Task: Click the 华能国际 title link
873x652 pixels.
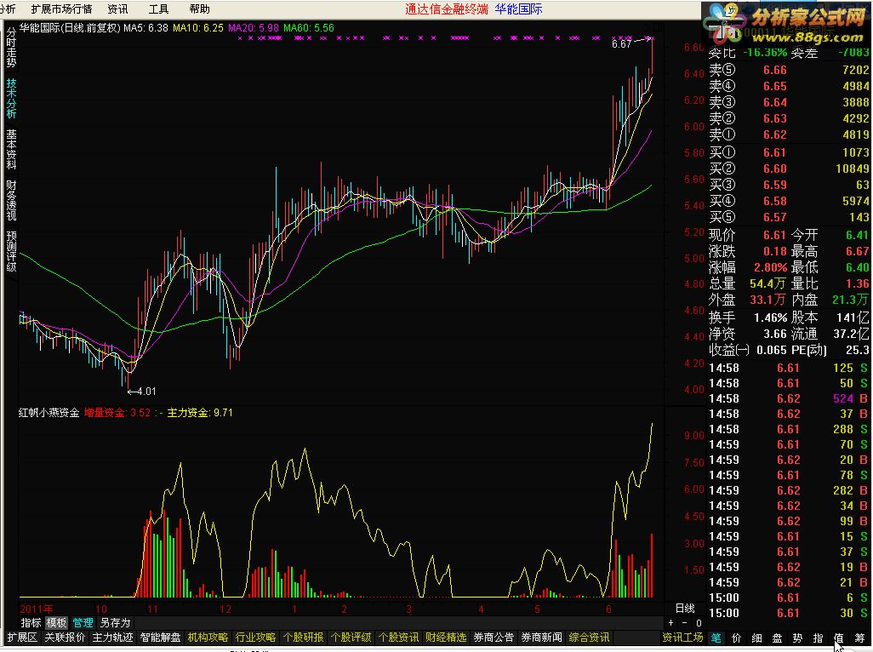Action: pos(518,9)
